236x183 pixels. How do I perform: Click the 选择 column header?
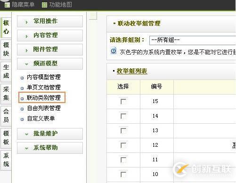pyautogui.click(x=123, y=87)
